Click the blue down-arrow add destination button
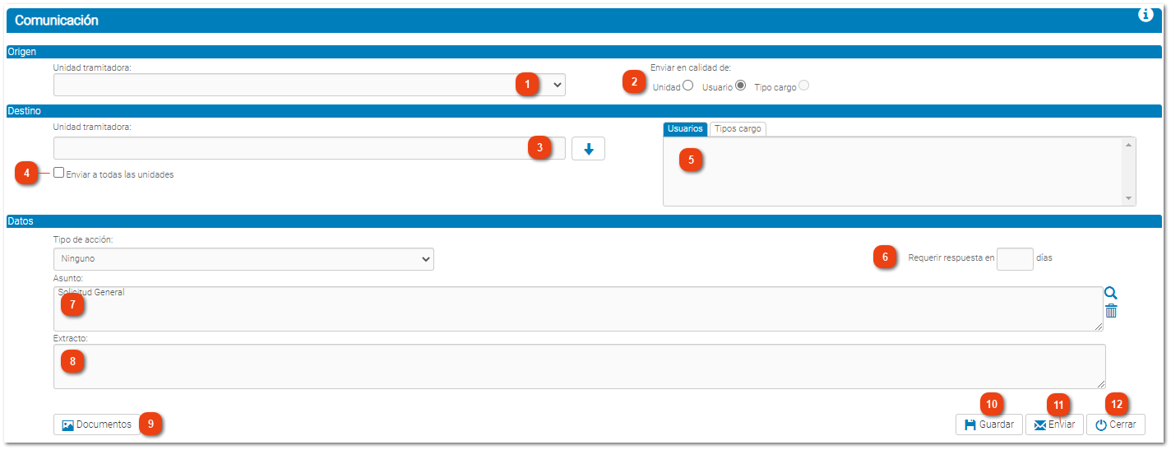Viewport: 1171px width, 450px height. [588, 149]
